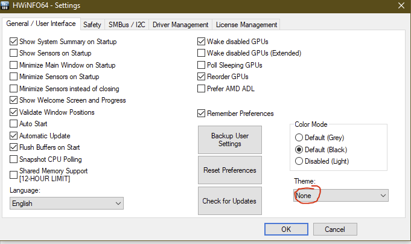Toggle Minimize Sensors instead of closing

(x=13, y=89)
